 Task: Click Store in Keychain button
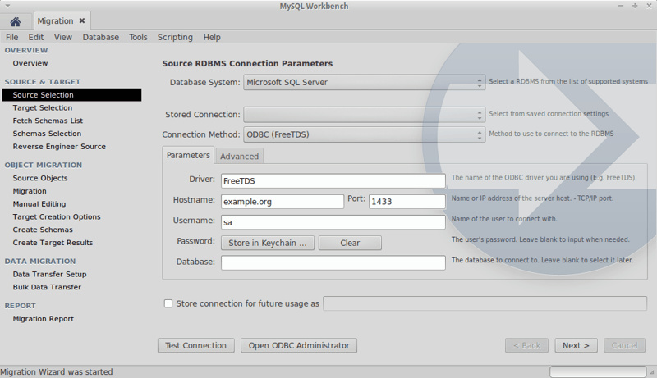(267, 243)
